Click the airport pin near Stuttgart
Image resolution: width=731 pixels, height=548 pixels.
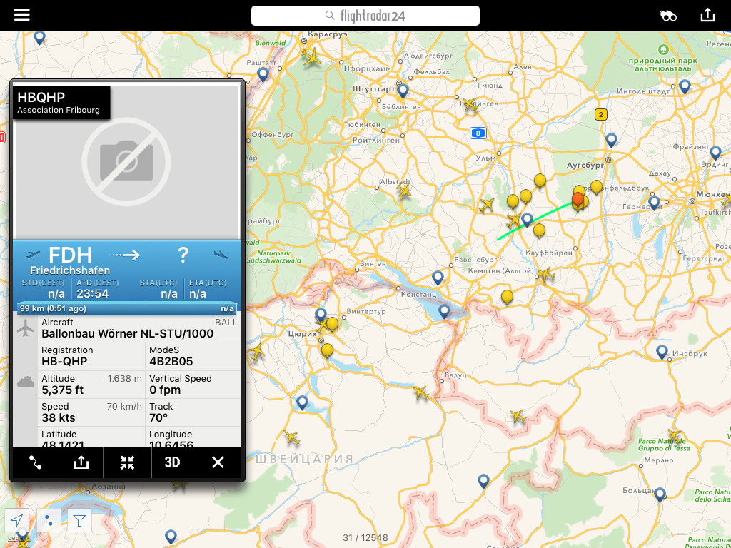coord(403,91)
